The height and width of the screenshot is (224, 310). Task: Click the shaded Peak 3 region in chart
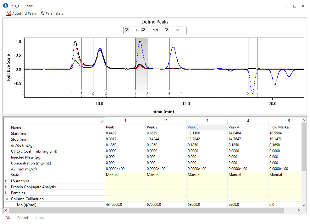[x=141, y=81]
